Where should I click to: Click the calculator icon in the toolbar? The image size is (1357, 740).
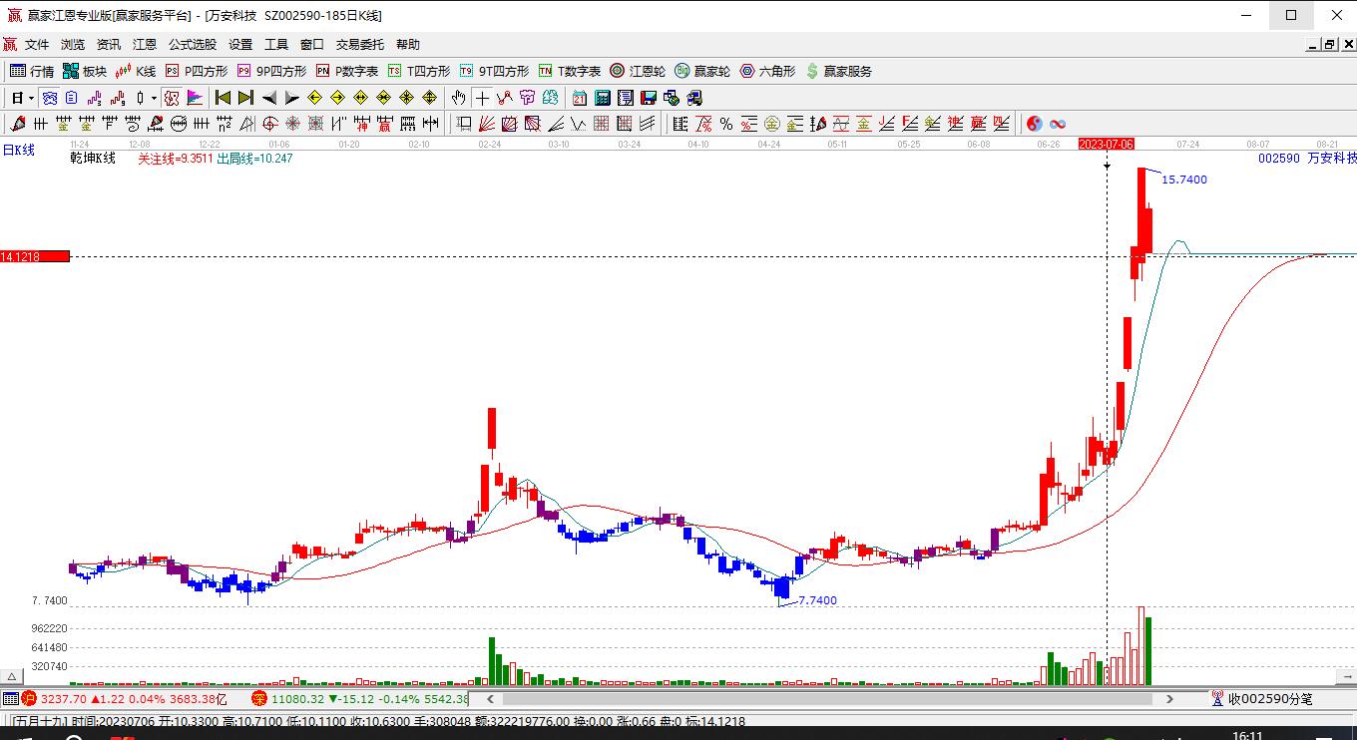pyautogui.click(x=602, y=98)
